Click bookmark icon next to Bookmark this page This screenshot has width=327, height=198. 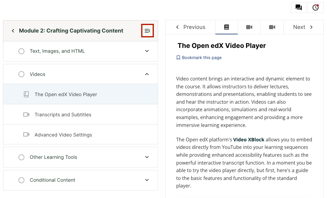point(178,58)
